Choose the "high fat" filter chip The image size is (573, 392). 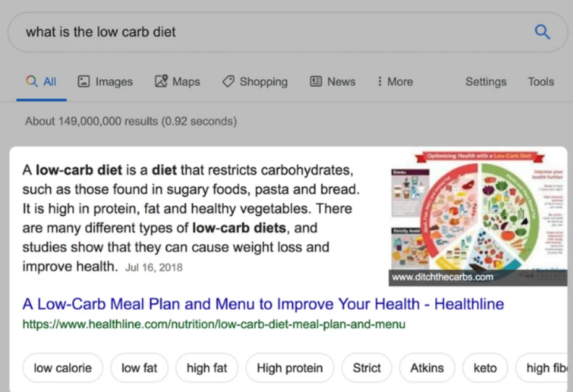click(206, 369)
